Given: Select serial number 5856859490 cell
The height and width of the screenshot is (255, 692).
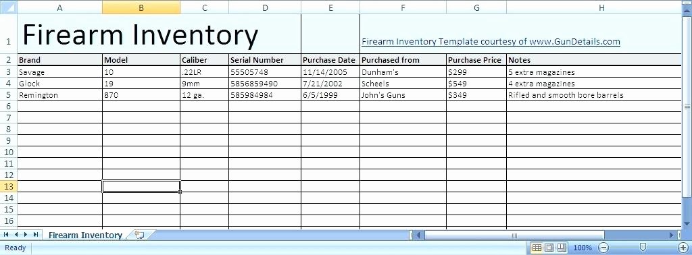Looking at the screenshot, I should point(265,83).
